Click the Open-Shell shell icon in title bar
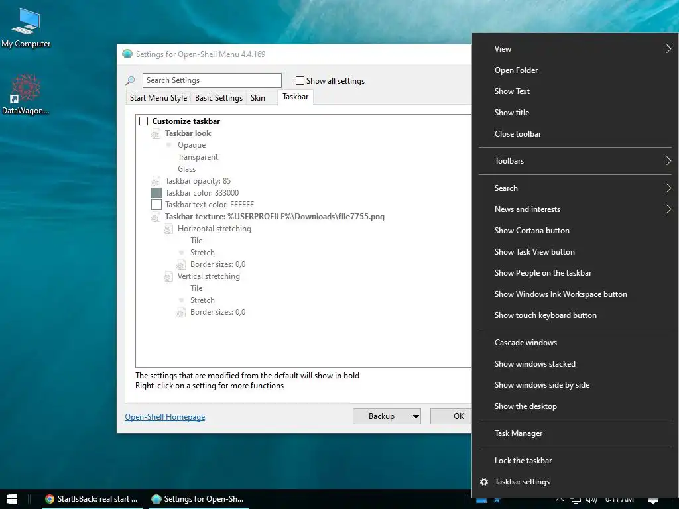This screenshot has width=679, height=509. [127, 54]
